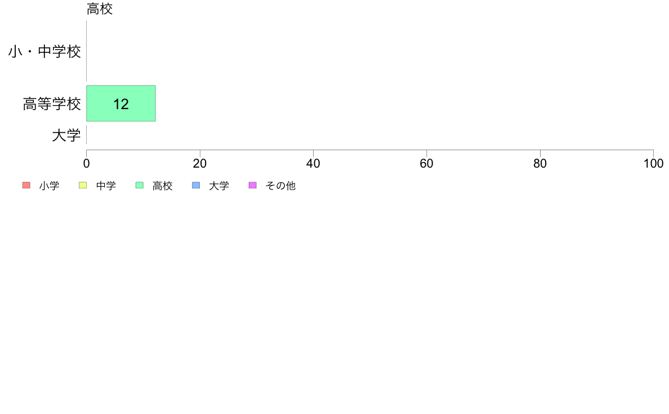
Task: Click the 40 tick label on x-axis
Action: pos(313,163)
